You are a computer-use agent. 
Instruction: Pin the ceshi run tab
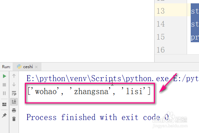coord(4,115)
